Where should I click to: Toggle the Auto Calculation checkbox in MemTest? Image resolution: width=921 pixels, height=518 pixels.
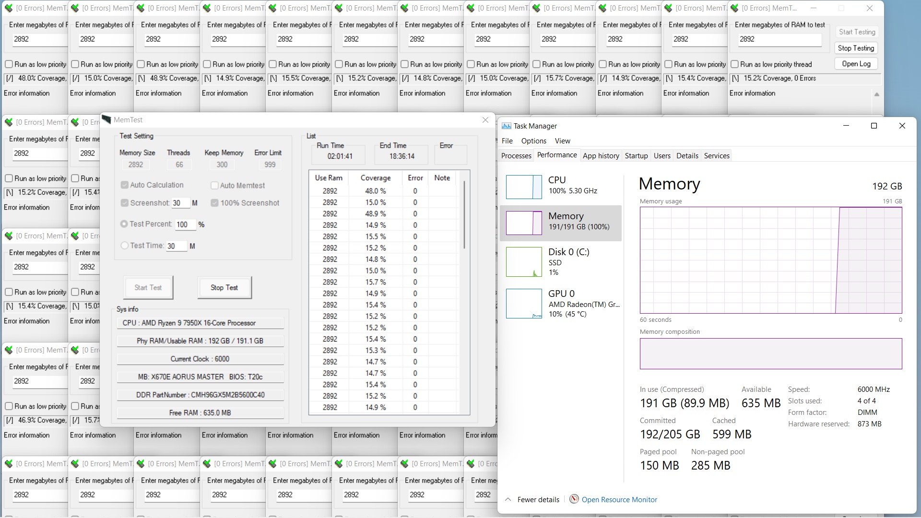(x=124, y=184)
